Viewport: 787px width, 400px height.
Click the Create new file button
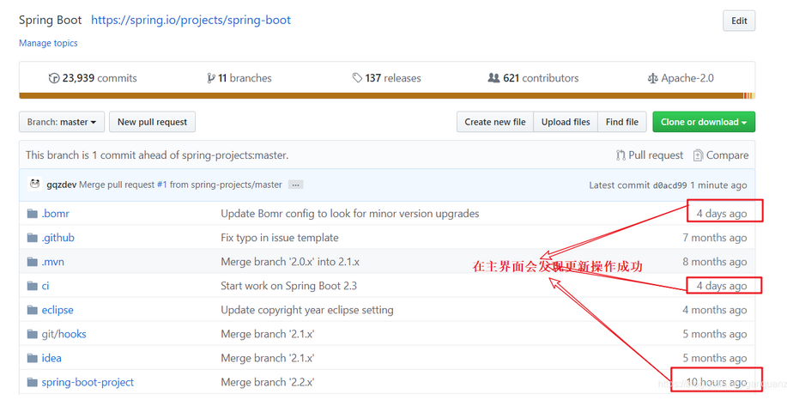tap(495, 122)
